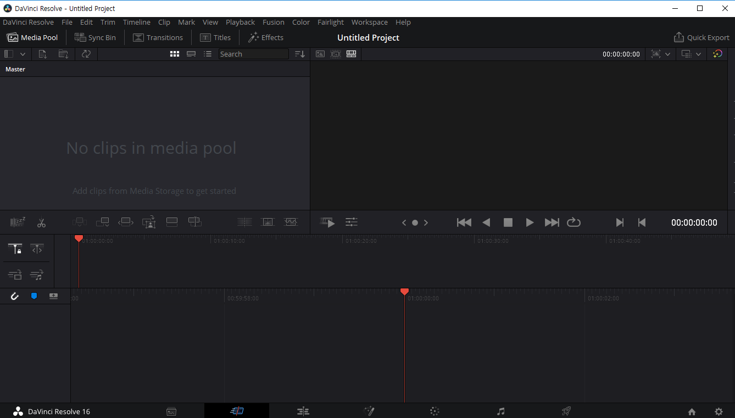Screen dimensions: 735x418
Task: Click the Quick Export button
Action: [x=701, y=37]
